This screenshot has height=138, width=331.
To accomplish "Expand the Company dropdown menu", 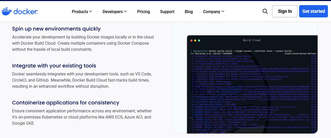I will coord(214,12).
